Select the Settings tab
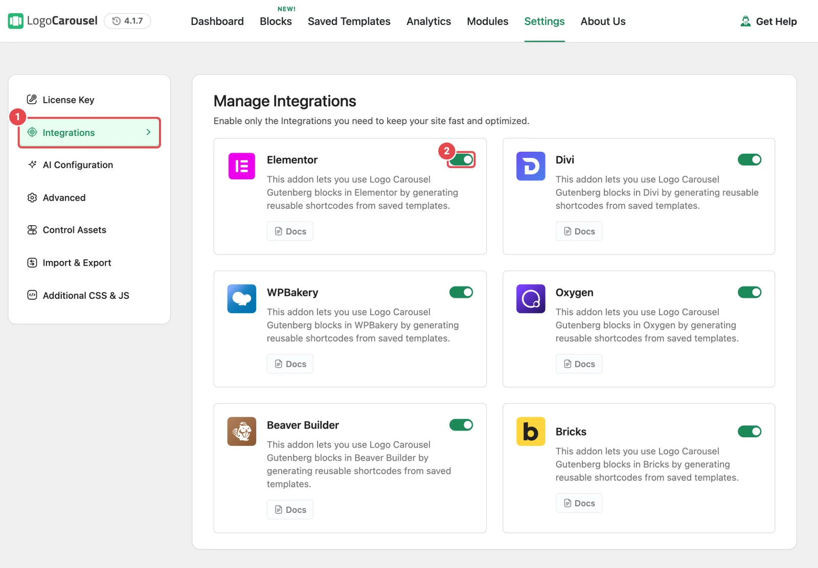 544,21
